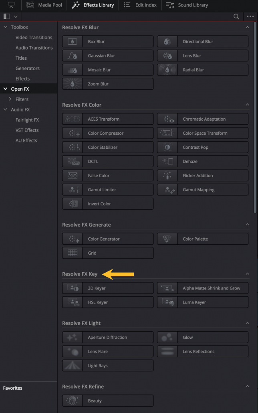The width and height of the screenshot is (258, 413).
Task: Click the Grid generator icon
Action: point(72,253)
